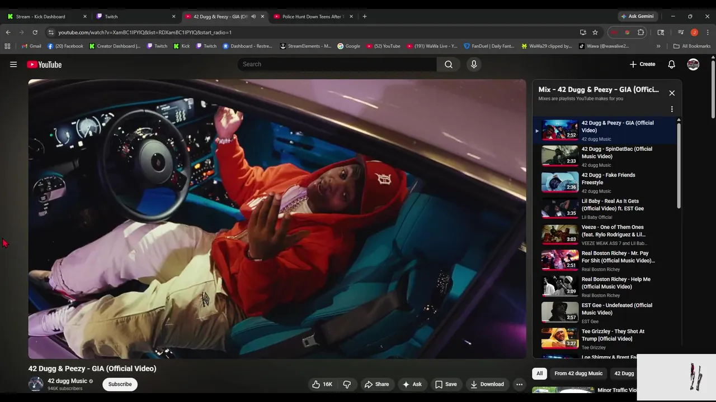Open the Kick bookmark
This screenshot has height=402, width=716.
182,46
